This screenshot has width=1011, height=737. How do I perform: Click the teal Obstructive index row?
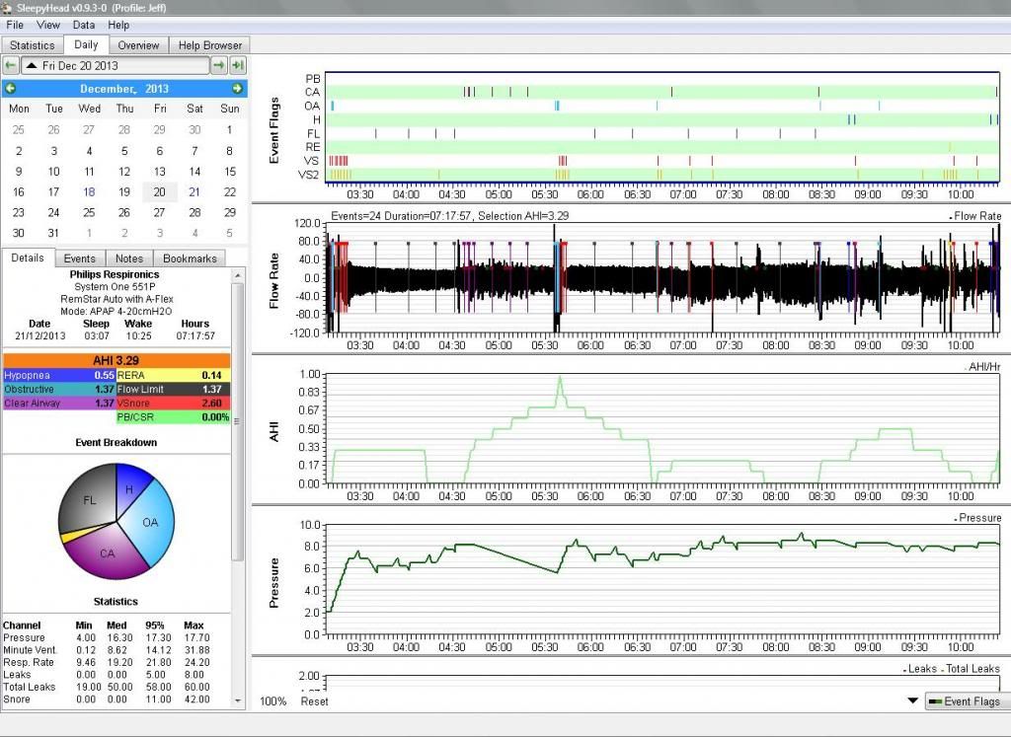[x=59, y=389]
